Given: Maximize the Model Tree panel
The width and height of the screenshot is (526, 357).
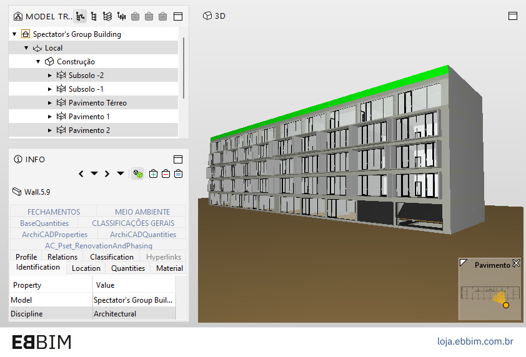Looking at the screenshot, I should pos(178,16).
